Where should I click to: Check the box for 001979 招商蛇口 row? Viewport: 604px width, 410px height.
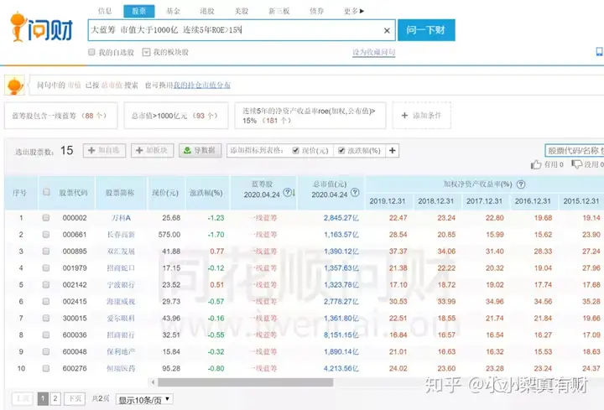pos(46,268)
